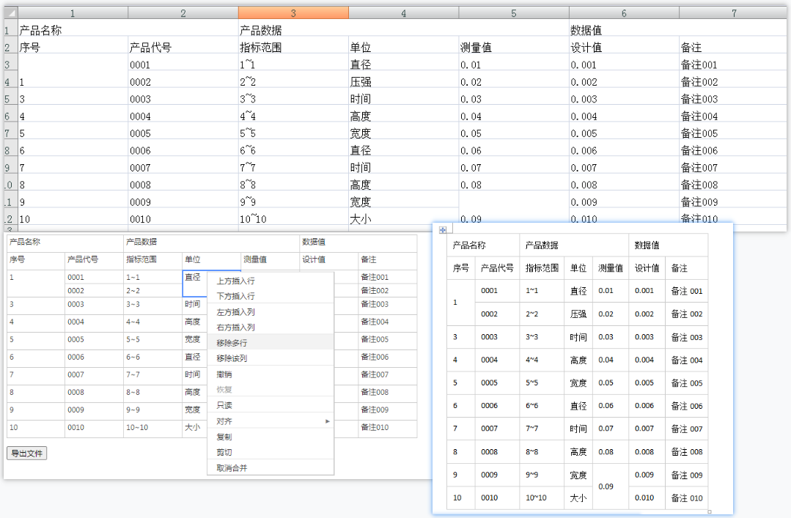Screen dimensions: 791x518
Task: Select "撤销" to undo the last action
Action: click(235, 374)
